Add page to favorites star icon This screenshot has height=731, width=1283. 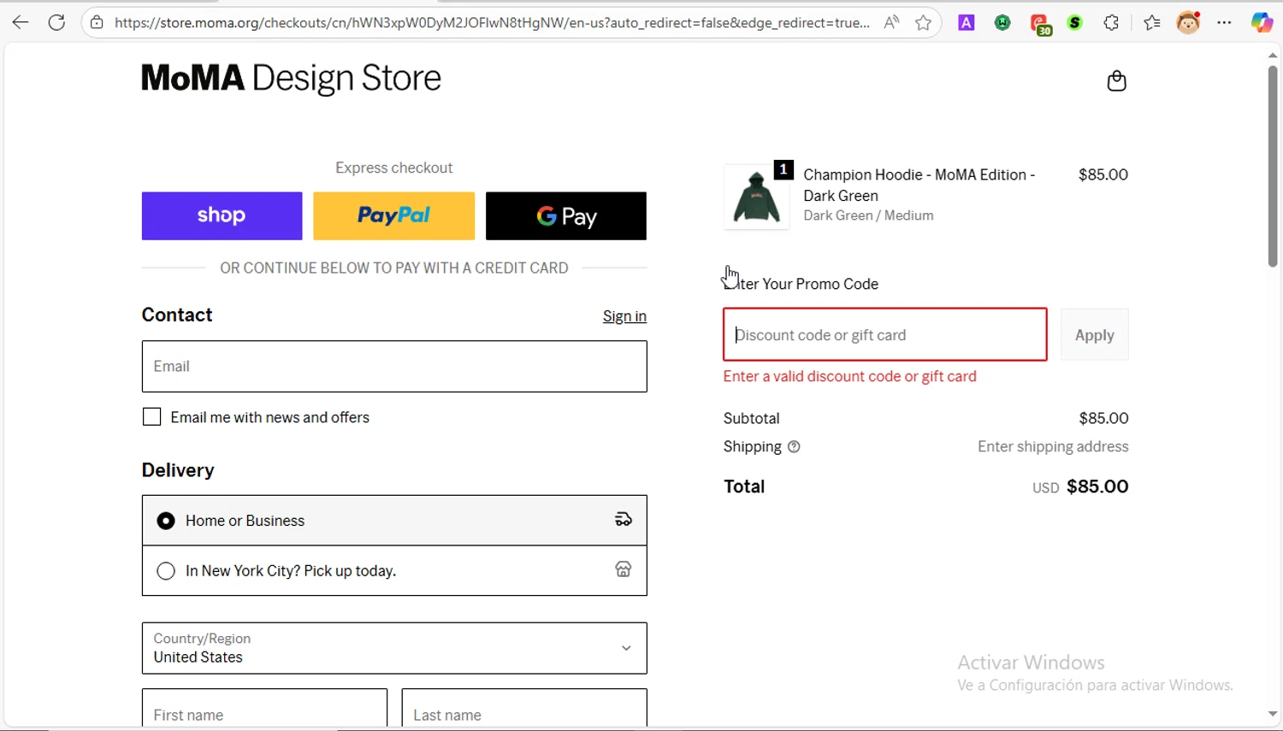[923, 23]
